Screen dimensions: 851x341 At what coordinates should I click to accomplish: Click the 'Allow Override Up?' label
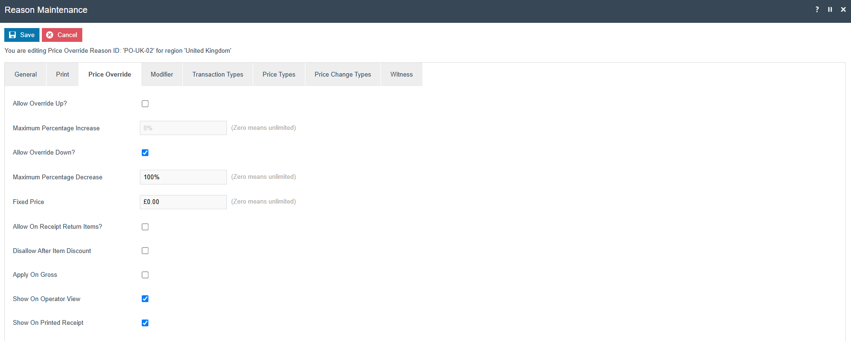point(40,103)
